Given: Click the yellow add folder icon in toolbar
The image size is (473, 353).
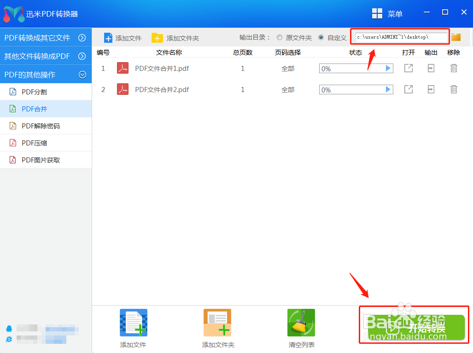Looking at the screenshot, I should click(x=157, y=38).
